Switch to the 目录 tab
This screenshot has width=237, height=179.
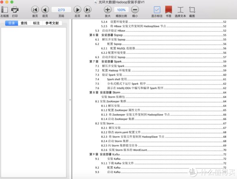[x=11, y=23]
